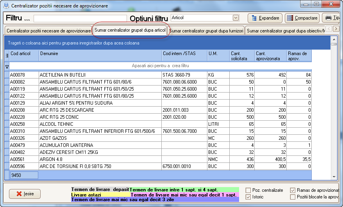Click the 576 requested quantity cell

tap(242, 75)
